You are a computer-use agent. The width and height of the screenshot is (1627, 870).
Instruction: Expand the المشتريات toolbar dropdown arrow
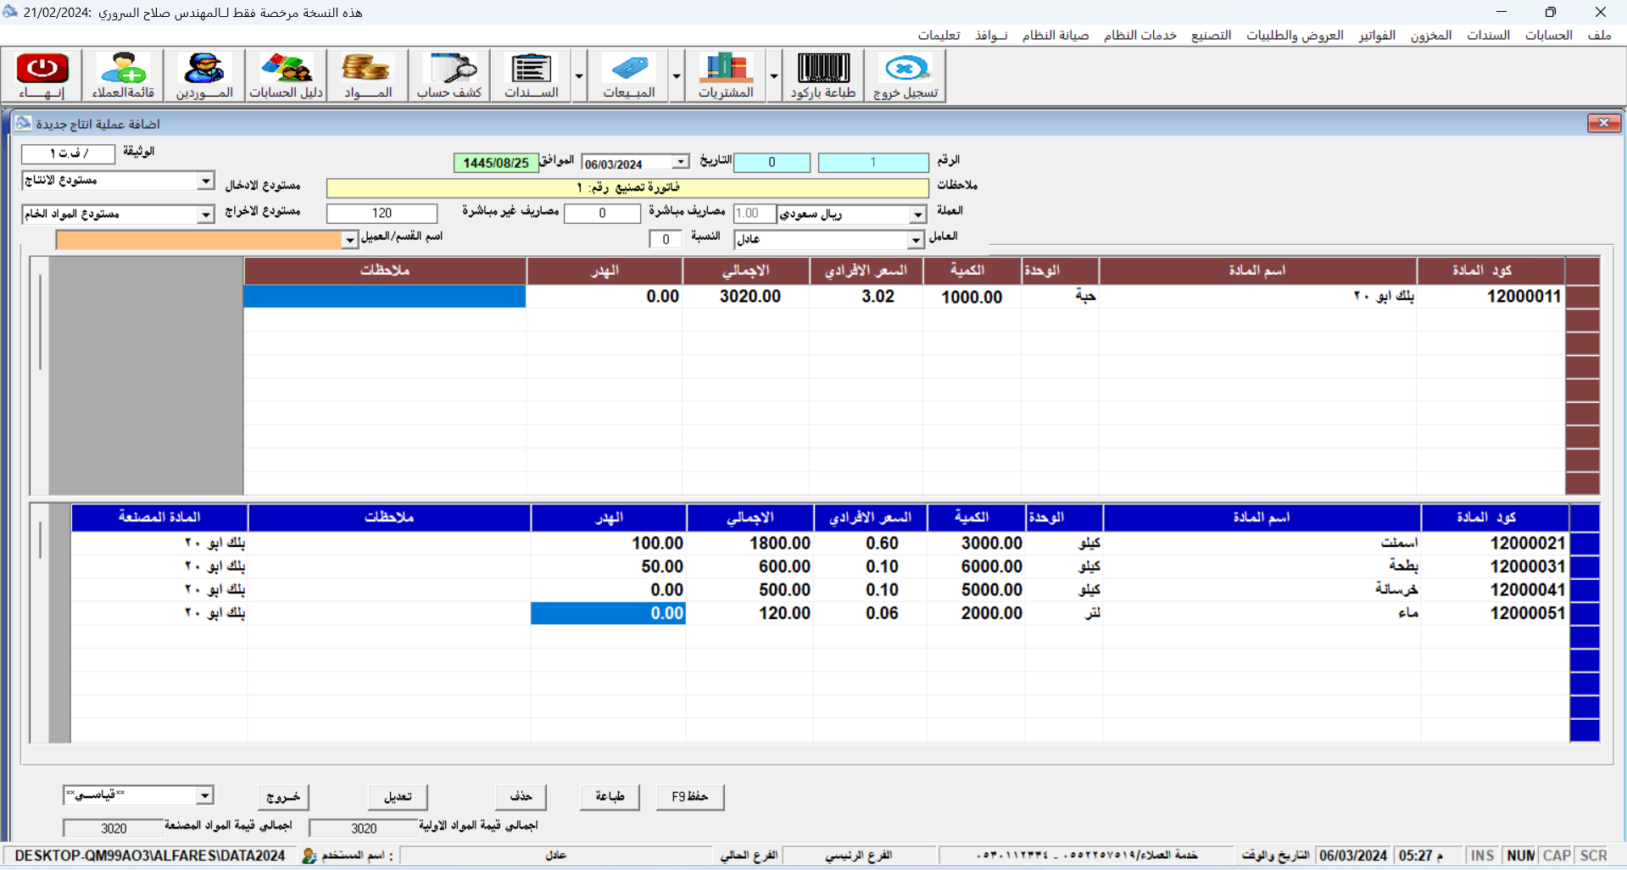point(774,75)
